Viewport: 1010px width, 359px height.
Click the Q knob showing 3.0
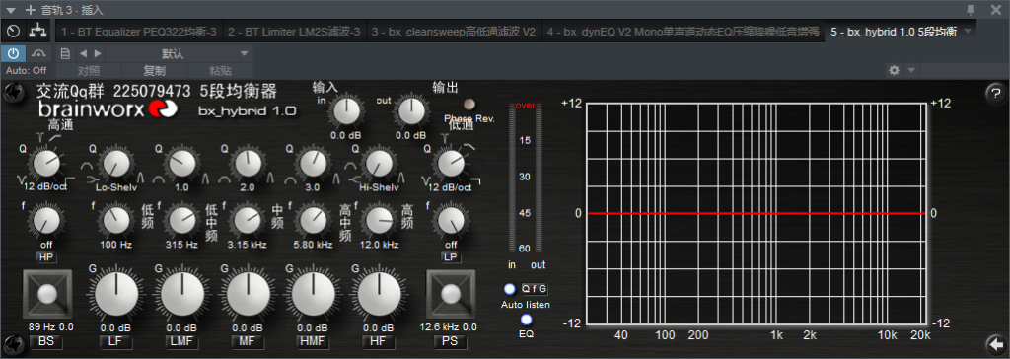coord(313,164)
